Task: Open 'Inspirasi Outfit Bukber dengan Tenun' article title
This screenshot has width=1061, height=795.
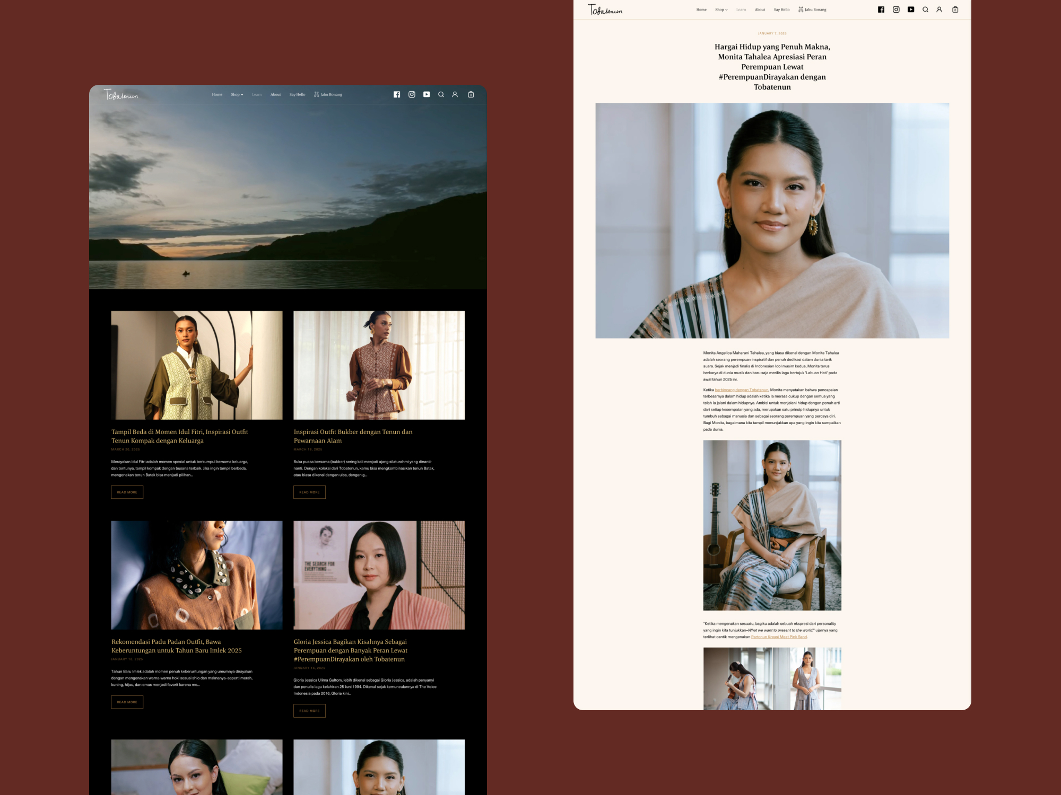Action: (x=353, y=436)
